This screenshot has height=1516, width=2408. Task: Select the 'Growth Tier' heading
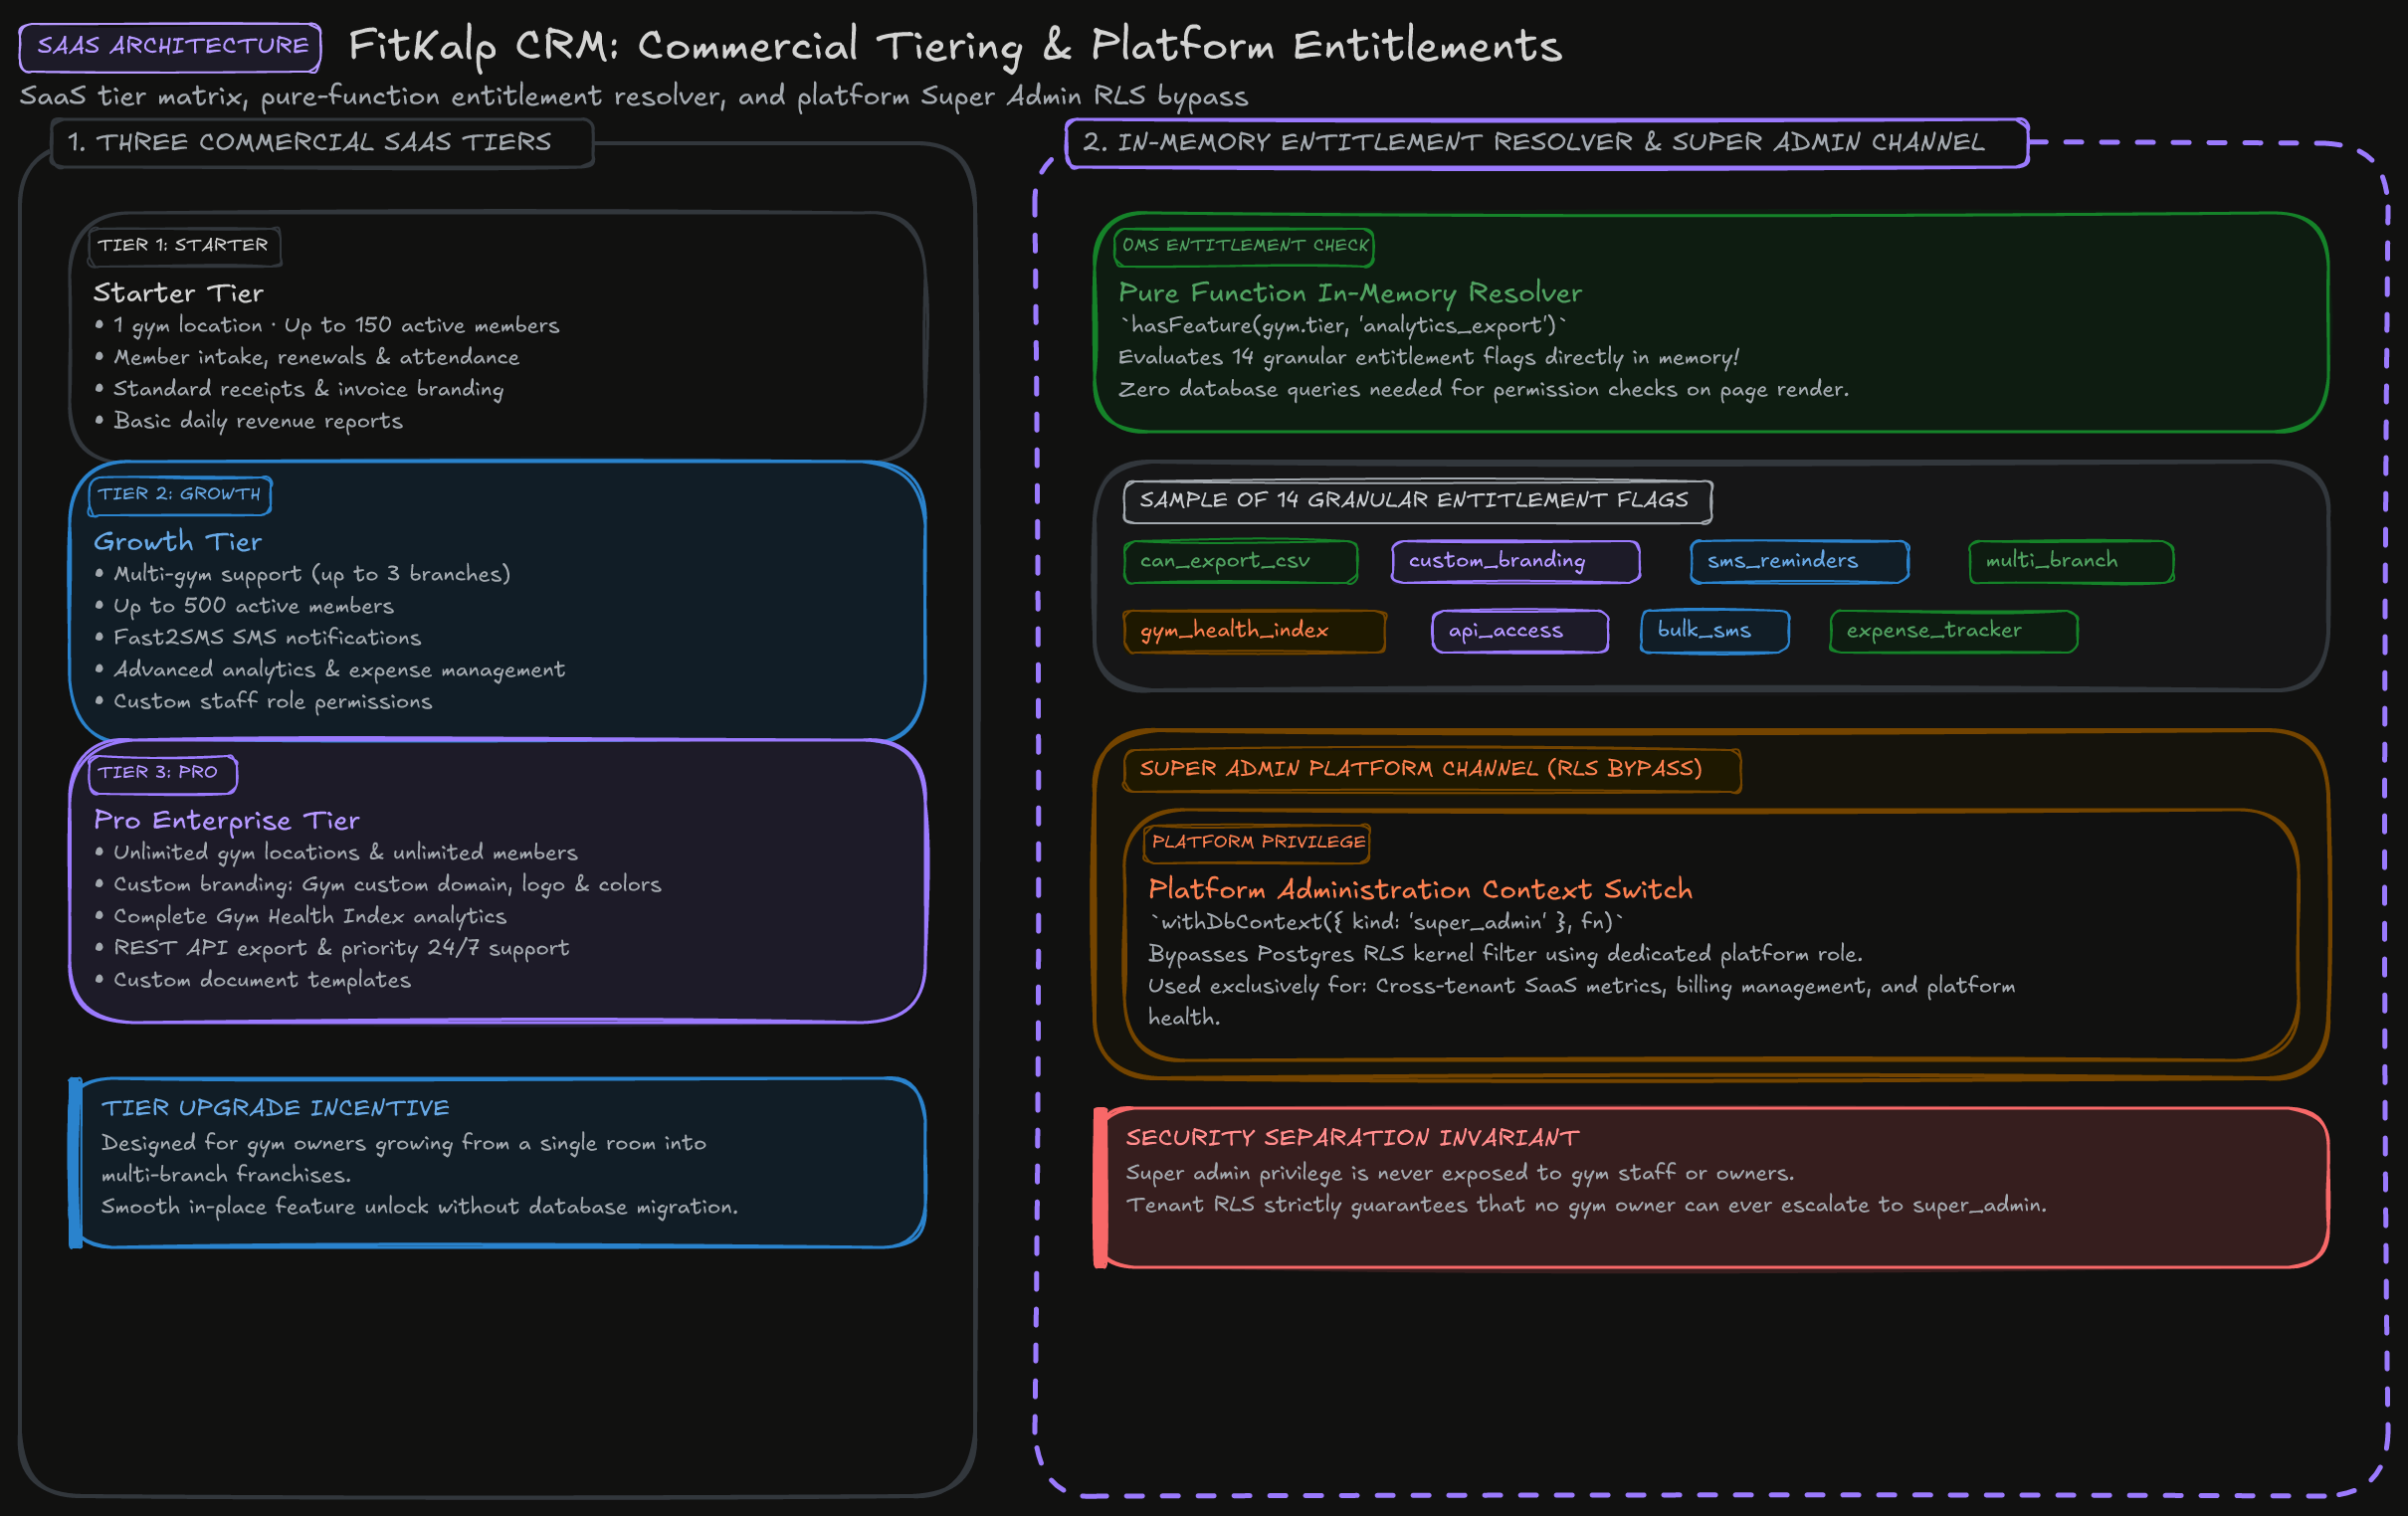point(178,542)
